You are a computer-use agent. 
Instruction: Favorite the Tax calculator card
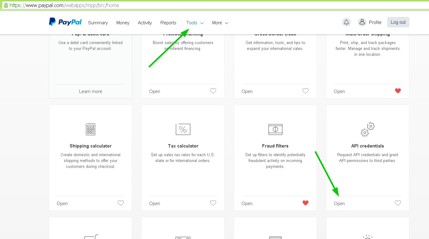tap(213, 203)
